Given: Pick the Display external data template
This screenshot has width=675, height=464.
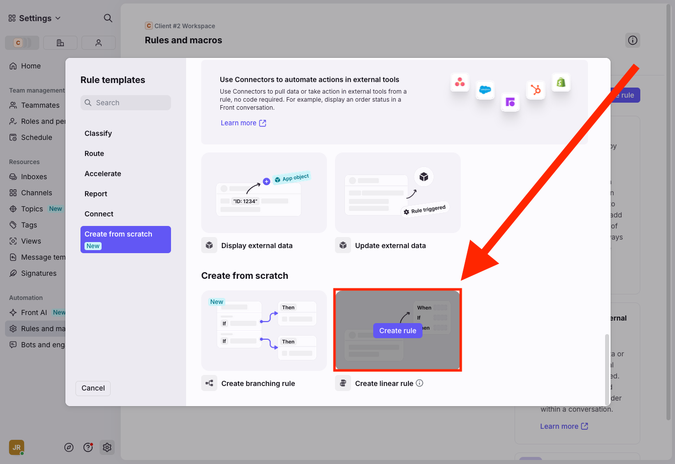Looking at the screenshot, I should click(x=264, y=193).
